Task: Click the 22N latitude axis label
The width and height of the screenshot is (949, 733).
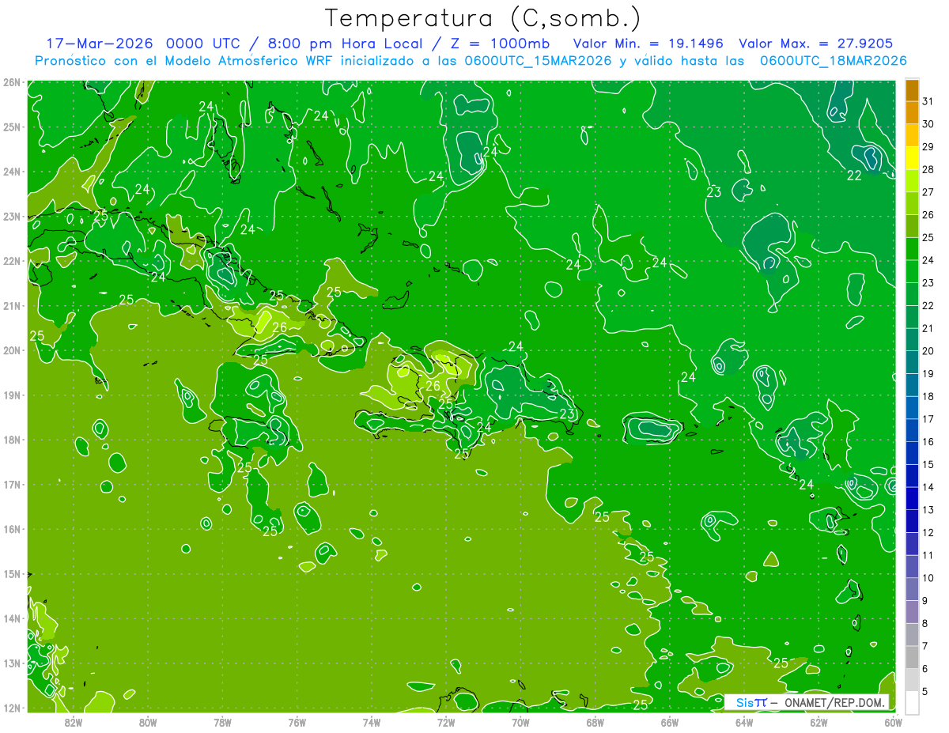Action: click(x=11, y=261)
